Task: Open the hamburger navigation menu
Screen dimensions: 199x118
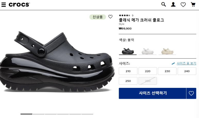Action: point(4,5)
